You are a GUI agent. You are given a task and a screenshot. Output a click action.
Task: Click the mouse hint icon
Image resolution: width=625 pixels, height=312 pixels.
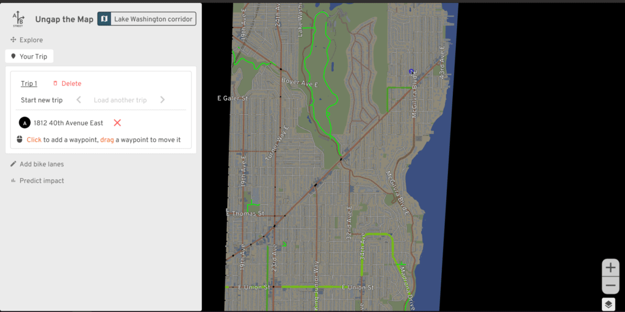pos(20,140)
